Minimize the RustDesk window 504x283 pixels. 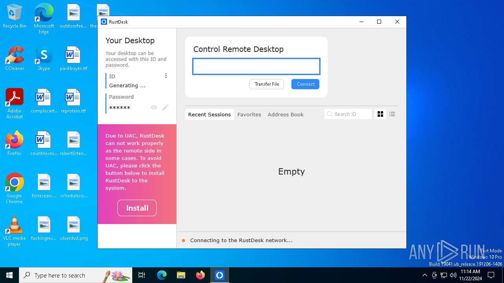click(x=361, y=22)
